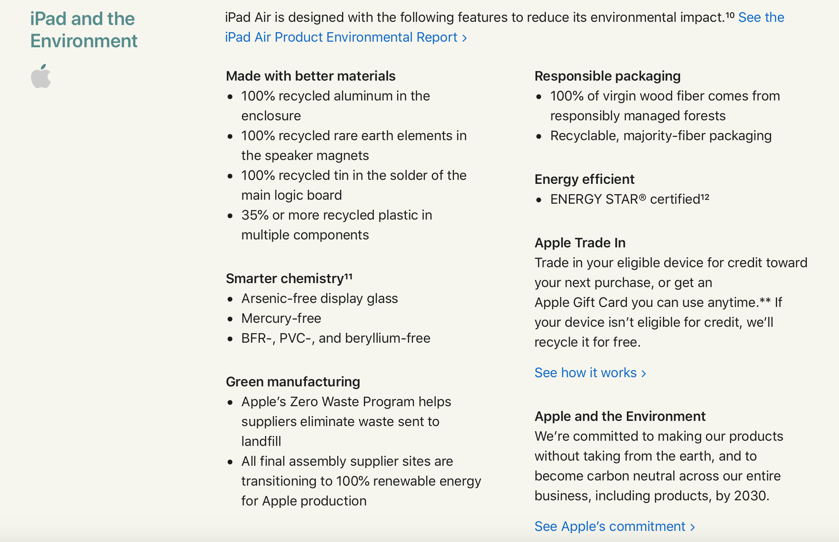Click the iPad and the Environment heading
This screenshot has width=839, height=542.
(x=83, y=30)
